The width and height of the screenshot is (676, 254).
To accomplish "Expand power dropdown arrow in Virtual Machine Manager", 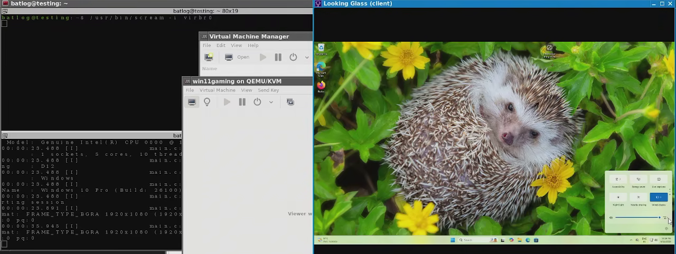I will pyautogui.click(x=307, y=57).
